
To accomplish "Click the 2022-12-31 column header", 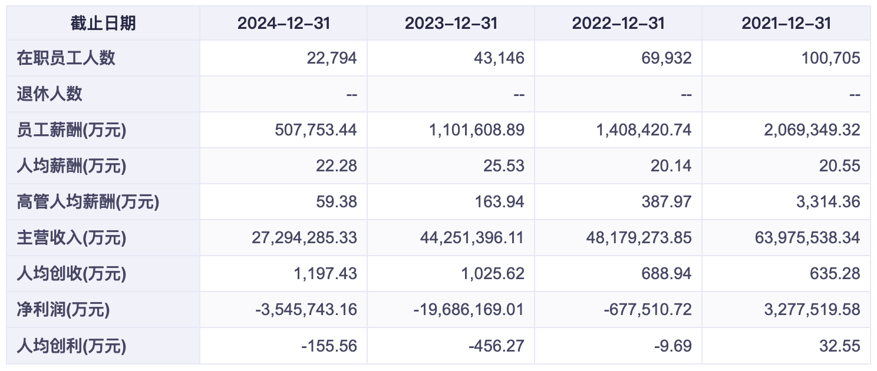I will coord(618,24).
